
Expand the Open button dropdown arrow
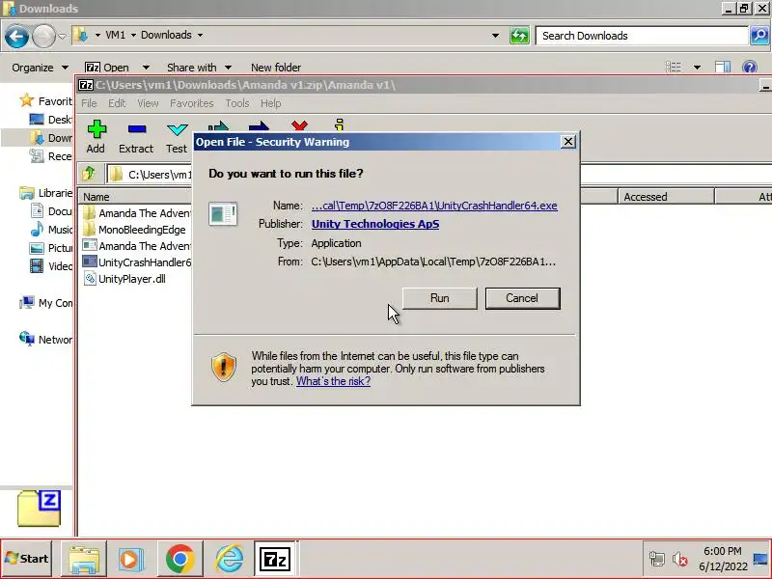click(146, 68)
